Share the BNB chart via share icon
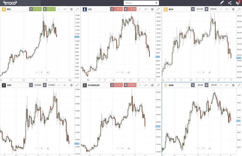The width and height of the screenshot is (242, 156). (210, 148)
